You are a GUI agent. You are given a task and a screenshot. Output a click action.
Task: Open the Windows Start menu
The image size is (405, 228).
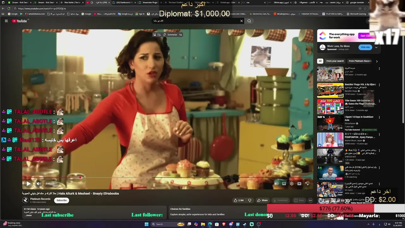[x=146, y=224]
